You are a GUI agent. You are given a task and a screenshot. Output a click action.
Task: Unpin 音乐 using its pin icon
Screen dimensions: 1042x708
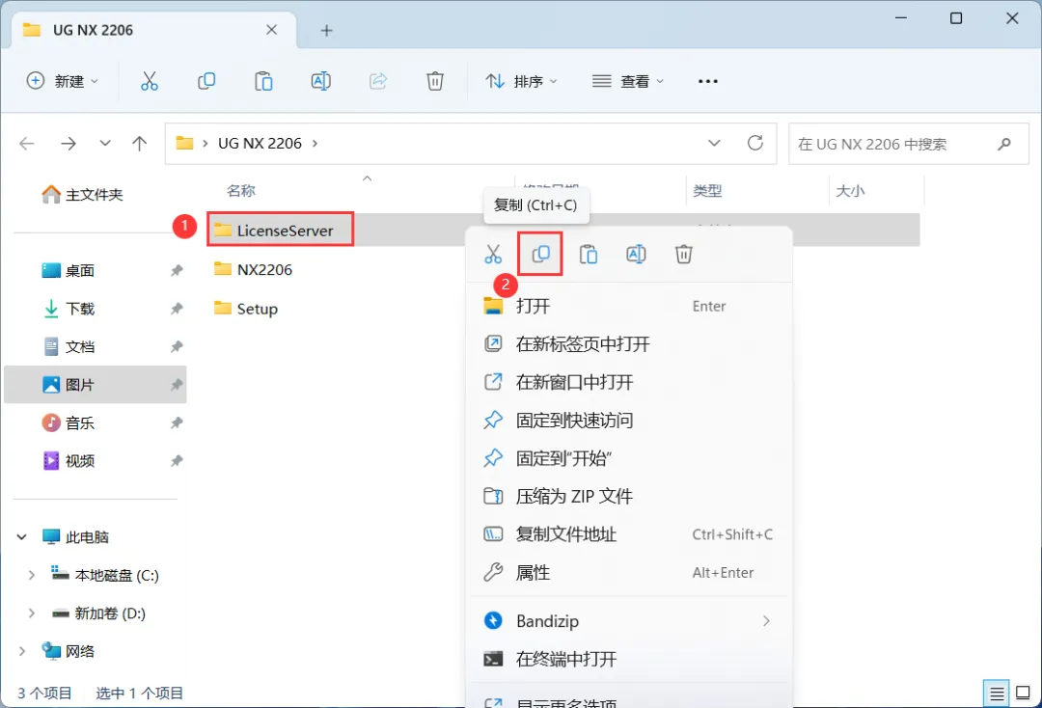click(x=177, y=422)
